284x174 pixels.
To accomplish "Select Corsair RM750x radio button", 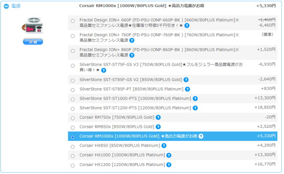I will point(73,118).
